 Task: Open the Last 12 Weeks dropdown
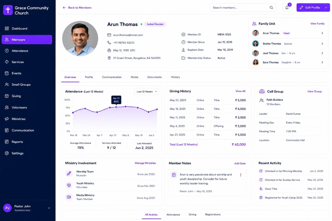click(x=147, y=91)
